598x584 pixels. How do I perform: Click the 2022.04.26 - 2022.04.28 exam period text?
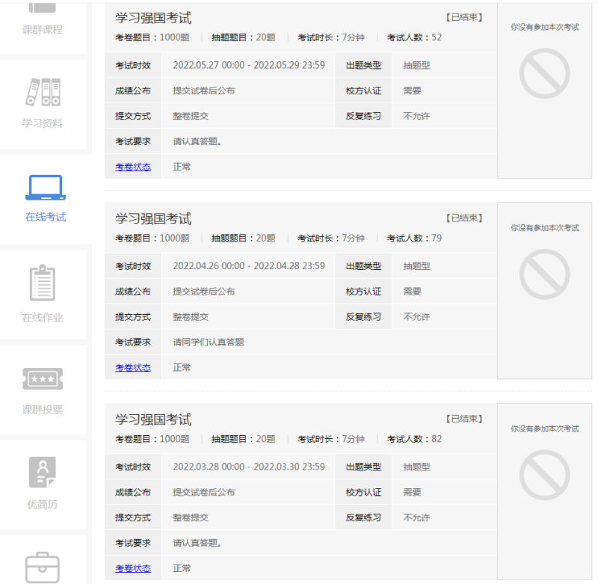click(x=248, y=266)
